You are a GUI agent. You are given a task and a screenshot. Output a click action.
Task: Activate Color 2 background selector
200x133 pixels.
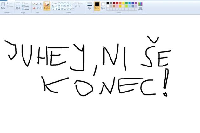tap(103, 6)
